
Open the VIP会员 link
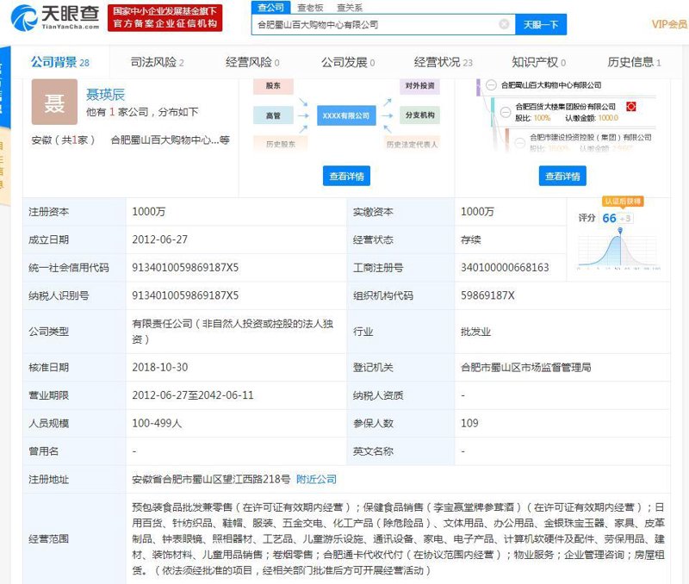669,24
